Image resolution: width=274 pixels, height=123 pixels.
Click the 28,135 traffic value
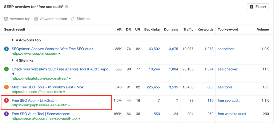[188, 69]
